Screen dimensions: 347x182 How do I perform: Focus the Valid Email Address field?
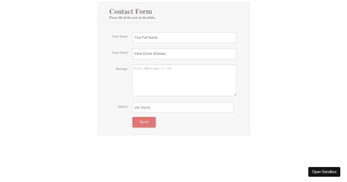click(x=184, y=54)
